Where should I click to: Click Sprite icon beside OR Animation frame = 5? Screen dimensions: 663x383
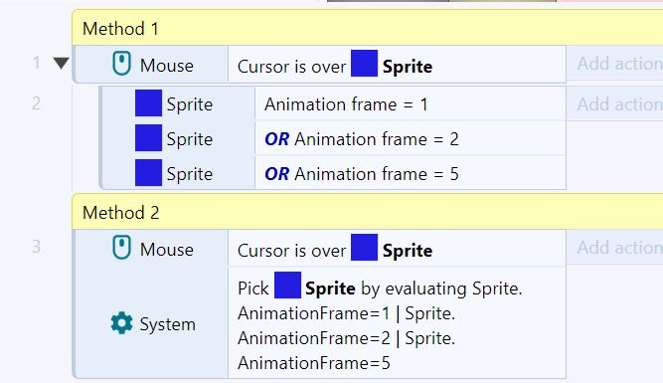pos(148,173)
